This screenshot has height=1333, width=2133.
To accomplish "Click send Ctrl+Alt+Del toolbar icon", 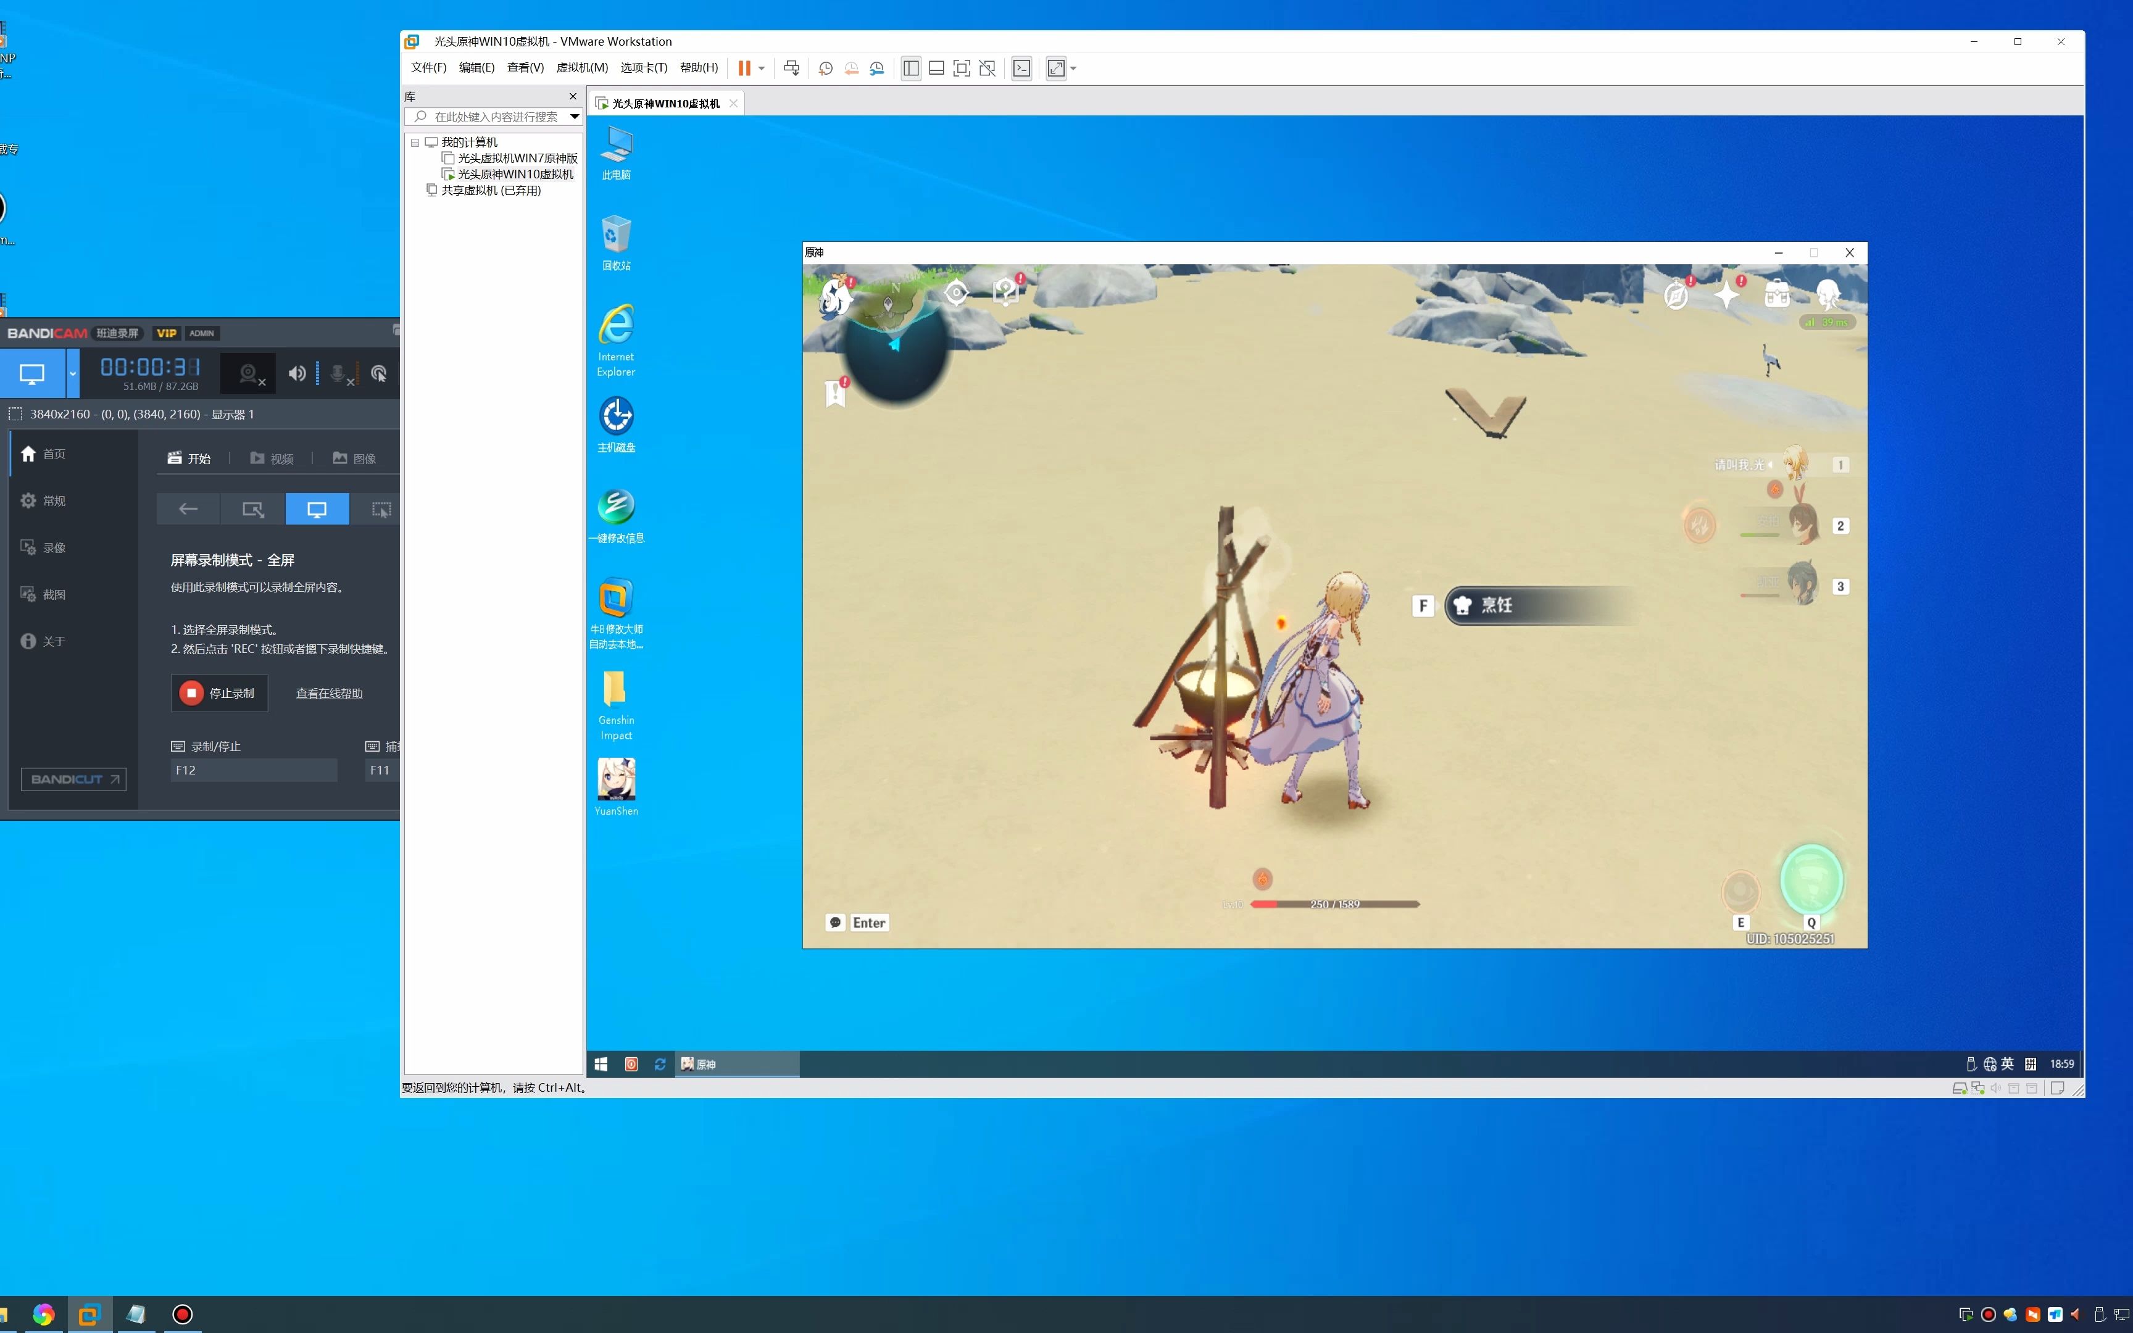I will tap(791, 68).
